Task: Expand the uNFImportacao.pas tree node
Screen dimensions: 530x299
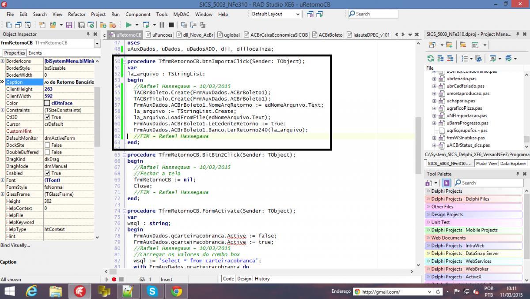Action: tap(434, 116)
